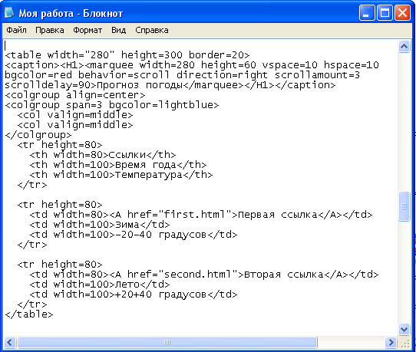Click the line <colgroup align=center>
416x352 pixels.
75,95
